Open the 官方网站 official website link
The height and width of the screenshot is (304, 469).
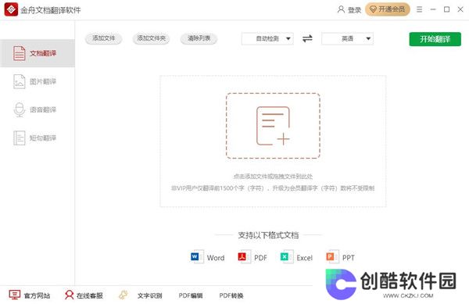pos(37,295)
